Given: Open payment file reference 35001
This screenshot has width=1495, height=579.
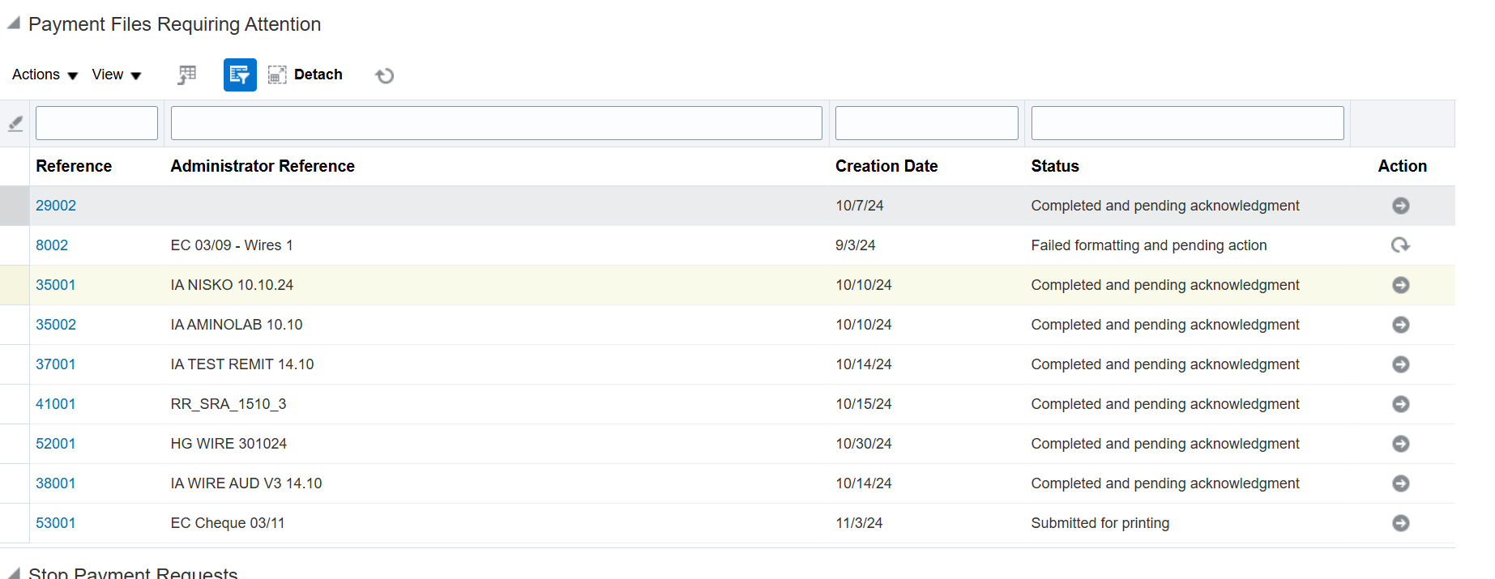Looking at the screenshot, I should [56, 285].
